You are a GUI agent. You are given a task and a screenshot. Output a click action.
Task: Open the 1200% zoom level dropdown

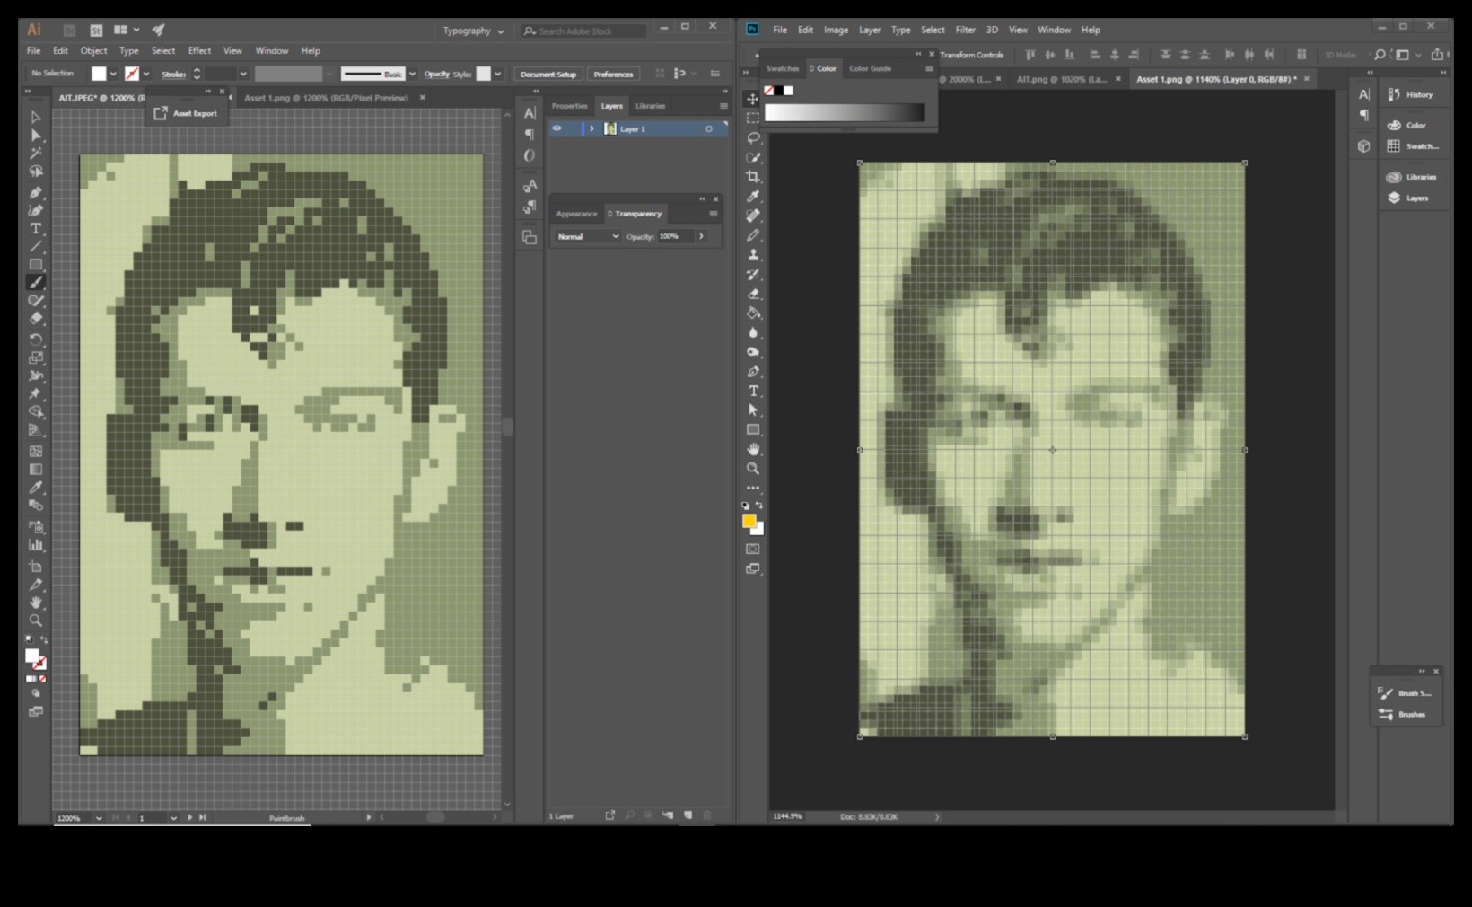click(97, 818)
